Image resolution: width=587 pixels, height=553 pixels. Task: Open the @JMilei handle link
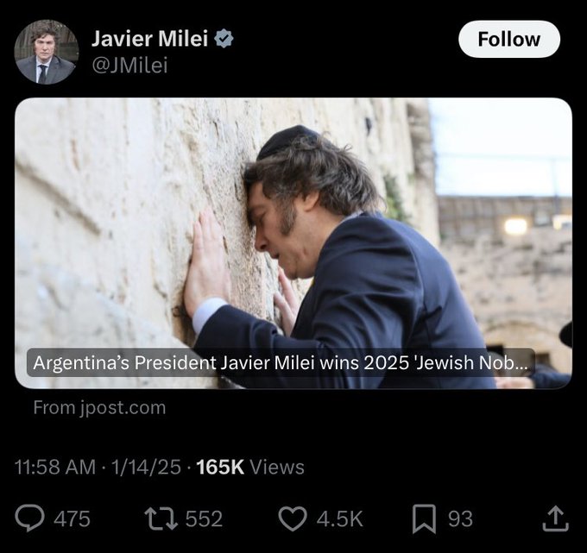point(129,65)
